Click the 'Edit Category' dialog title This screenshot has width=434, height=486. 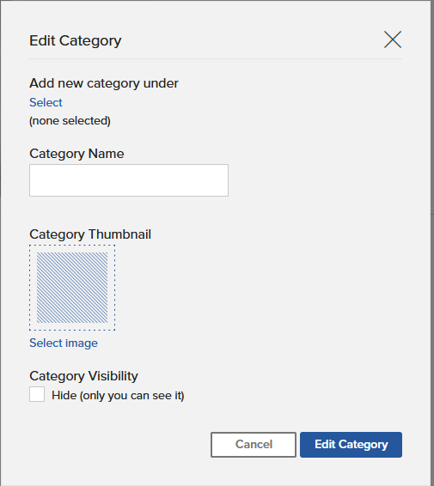pos(76,40)
